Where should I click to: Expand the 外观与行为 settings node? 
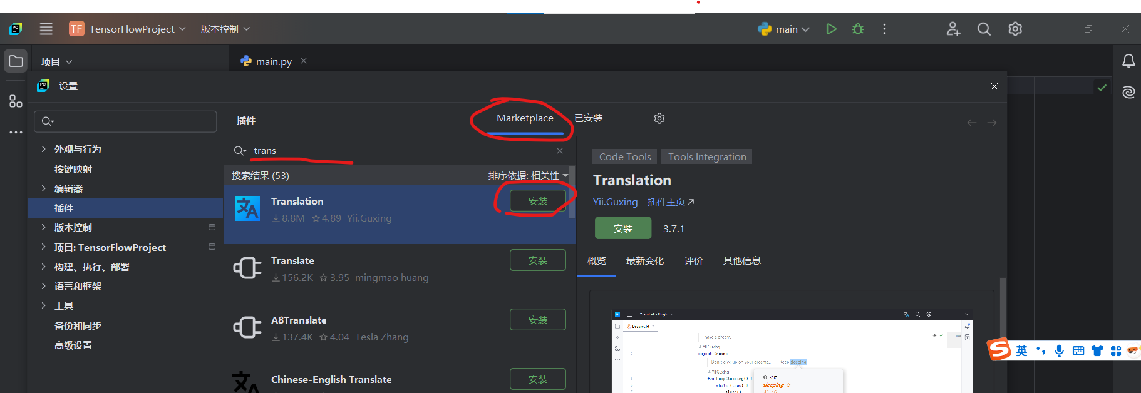(x=43, y=149)
